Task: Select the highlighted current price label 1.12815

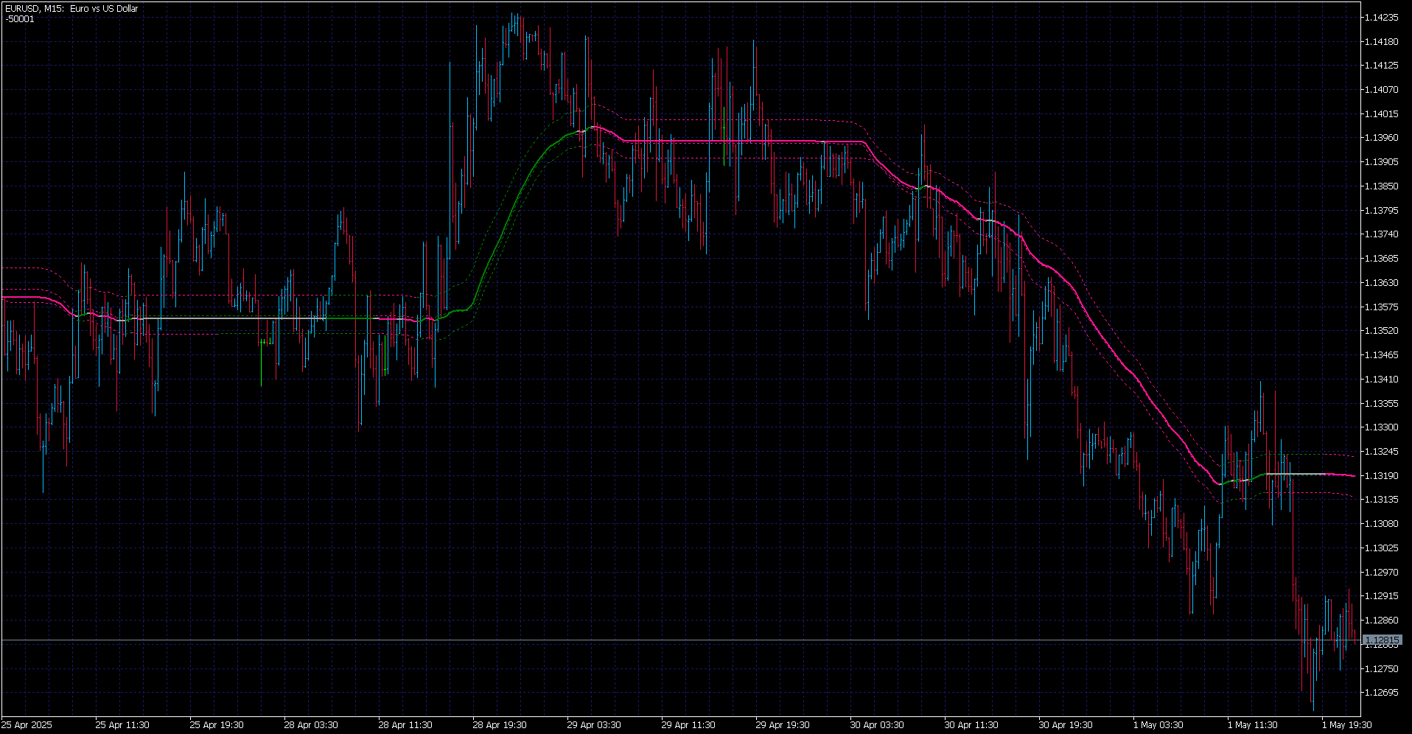Action: coord(1382,640)
